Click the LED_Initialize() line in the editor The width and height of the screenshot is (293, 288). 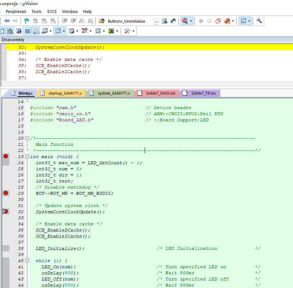click(60, 248)
